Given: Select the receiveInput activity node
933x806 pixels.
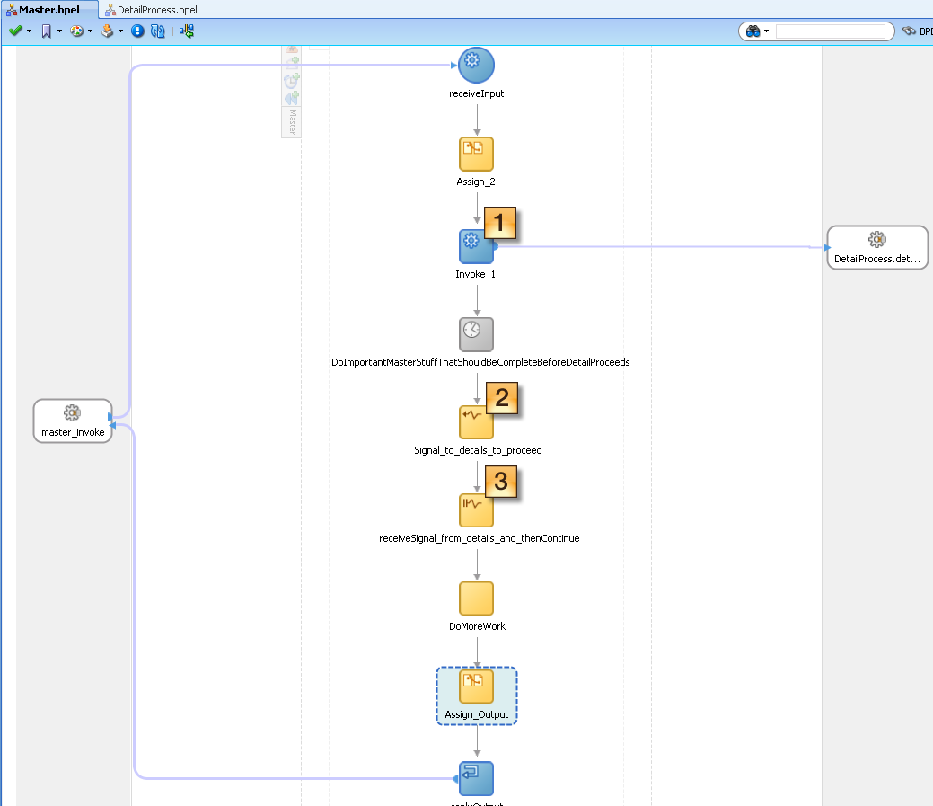Looking at the screenshot, I should tap(476, 65).
